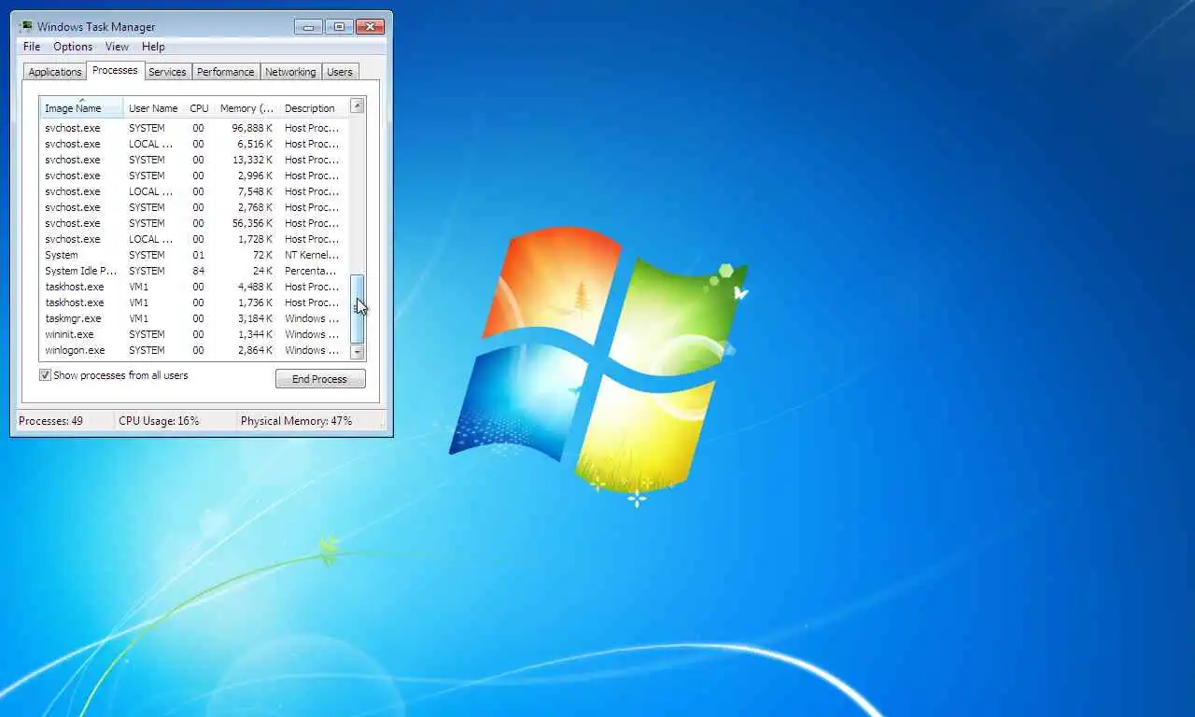This screenshot has width=1195, height=717.
Task: Click SYSTEM user name in wininit.exe row
Action: (147, 334)
